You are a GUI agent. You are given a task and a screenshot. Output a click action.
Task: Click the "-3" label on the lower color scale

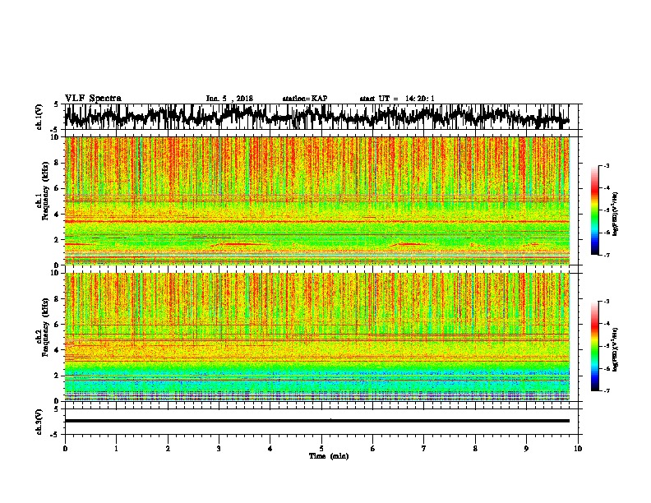[x=606, y=302]
